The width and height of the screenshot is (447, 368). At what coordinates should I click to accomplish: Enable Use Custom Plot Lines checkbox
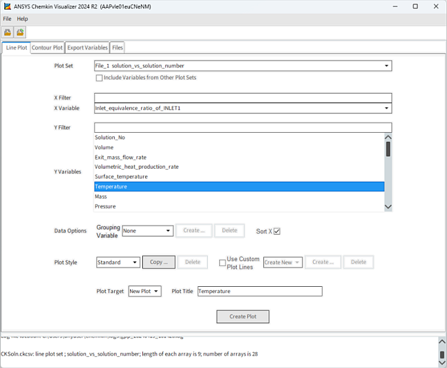[x=222, y=263]
